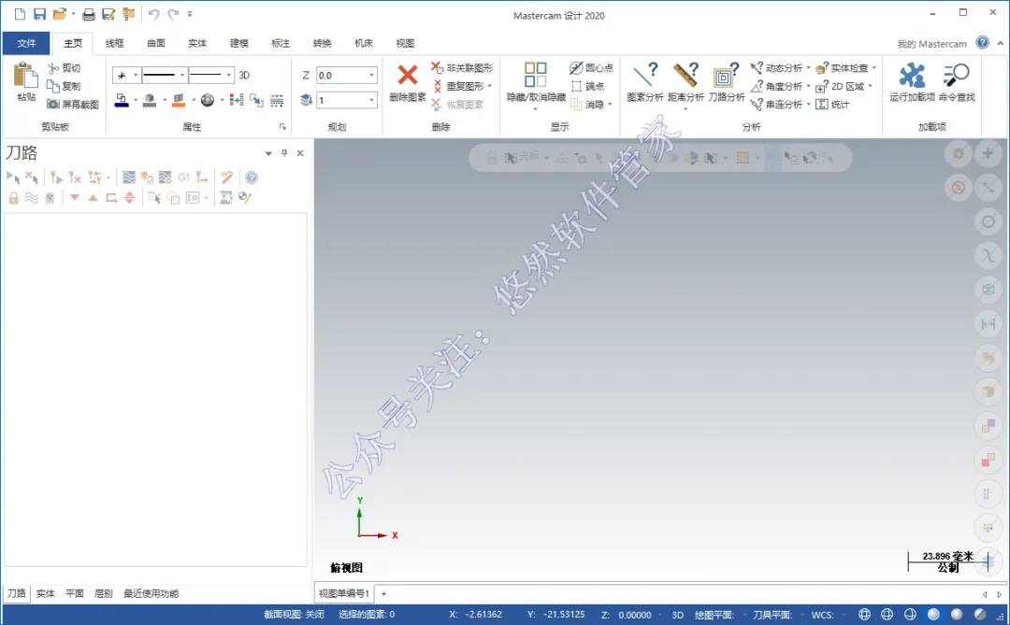Switch to the Planes (平面) panel tab
This screenshot has width=1010, height=625.
[x=75, y=593]
